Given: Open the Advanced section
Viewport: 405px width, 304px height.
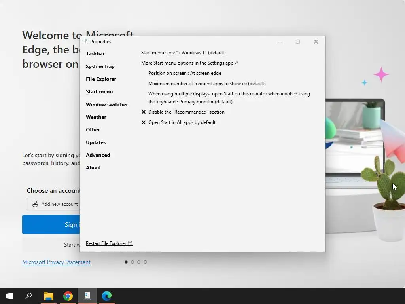Looking at the screenshot, I should pyautogui.click(x=98, y=155).
